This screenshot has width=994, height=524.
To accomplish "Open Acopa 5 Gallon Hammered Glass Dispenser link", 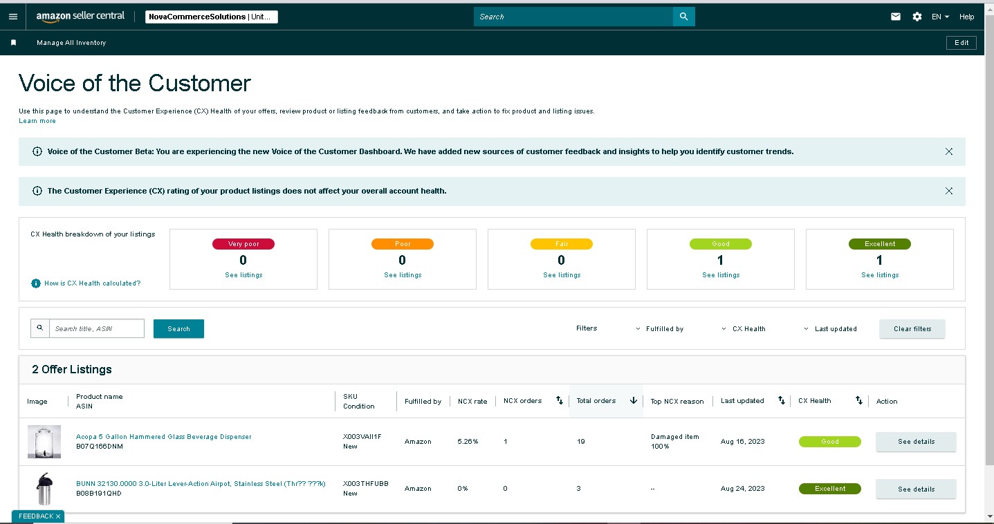I will click(x=163, y=437).
